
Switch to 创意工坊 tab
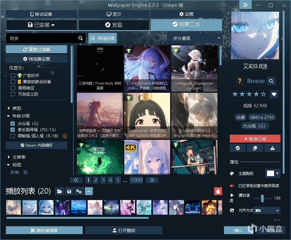186,25
